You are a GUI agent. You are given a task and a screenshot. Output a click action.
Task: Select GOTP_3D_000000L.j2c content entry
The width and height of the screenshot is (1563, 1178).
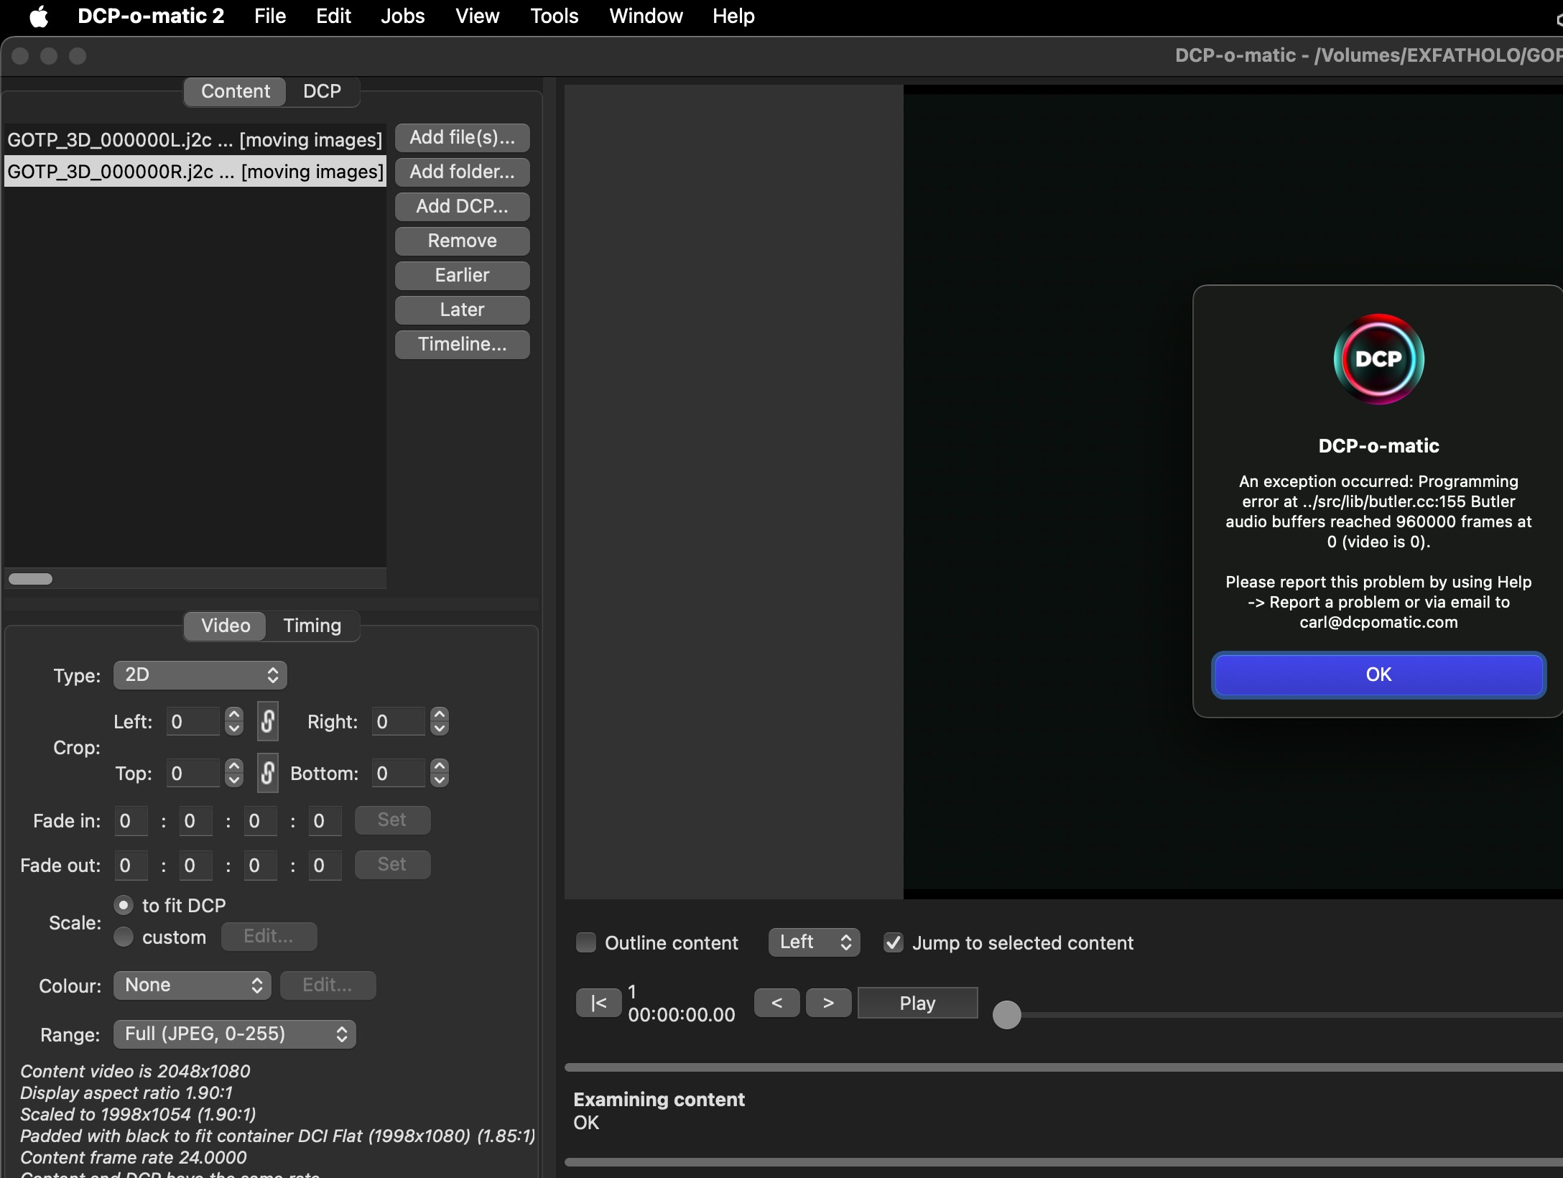194,139
